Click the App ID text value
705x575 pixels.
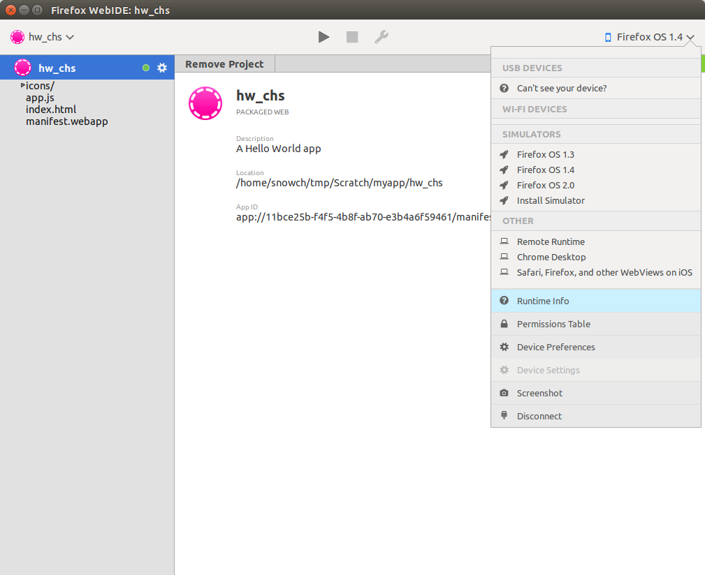(x=363, y=217)
